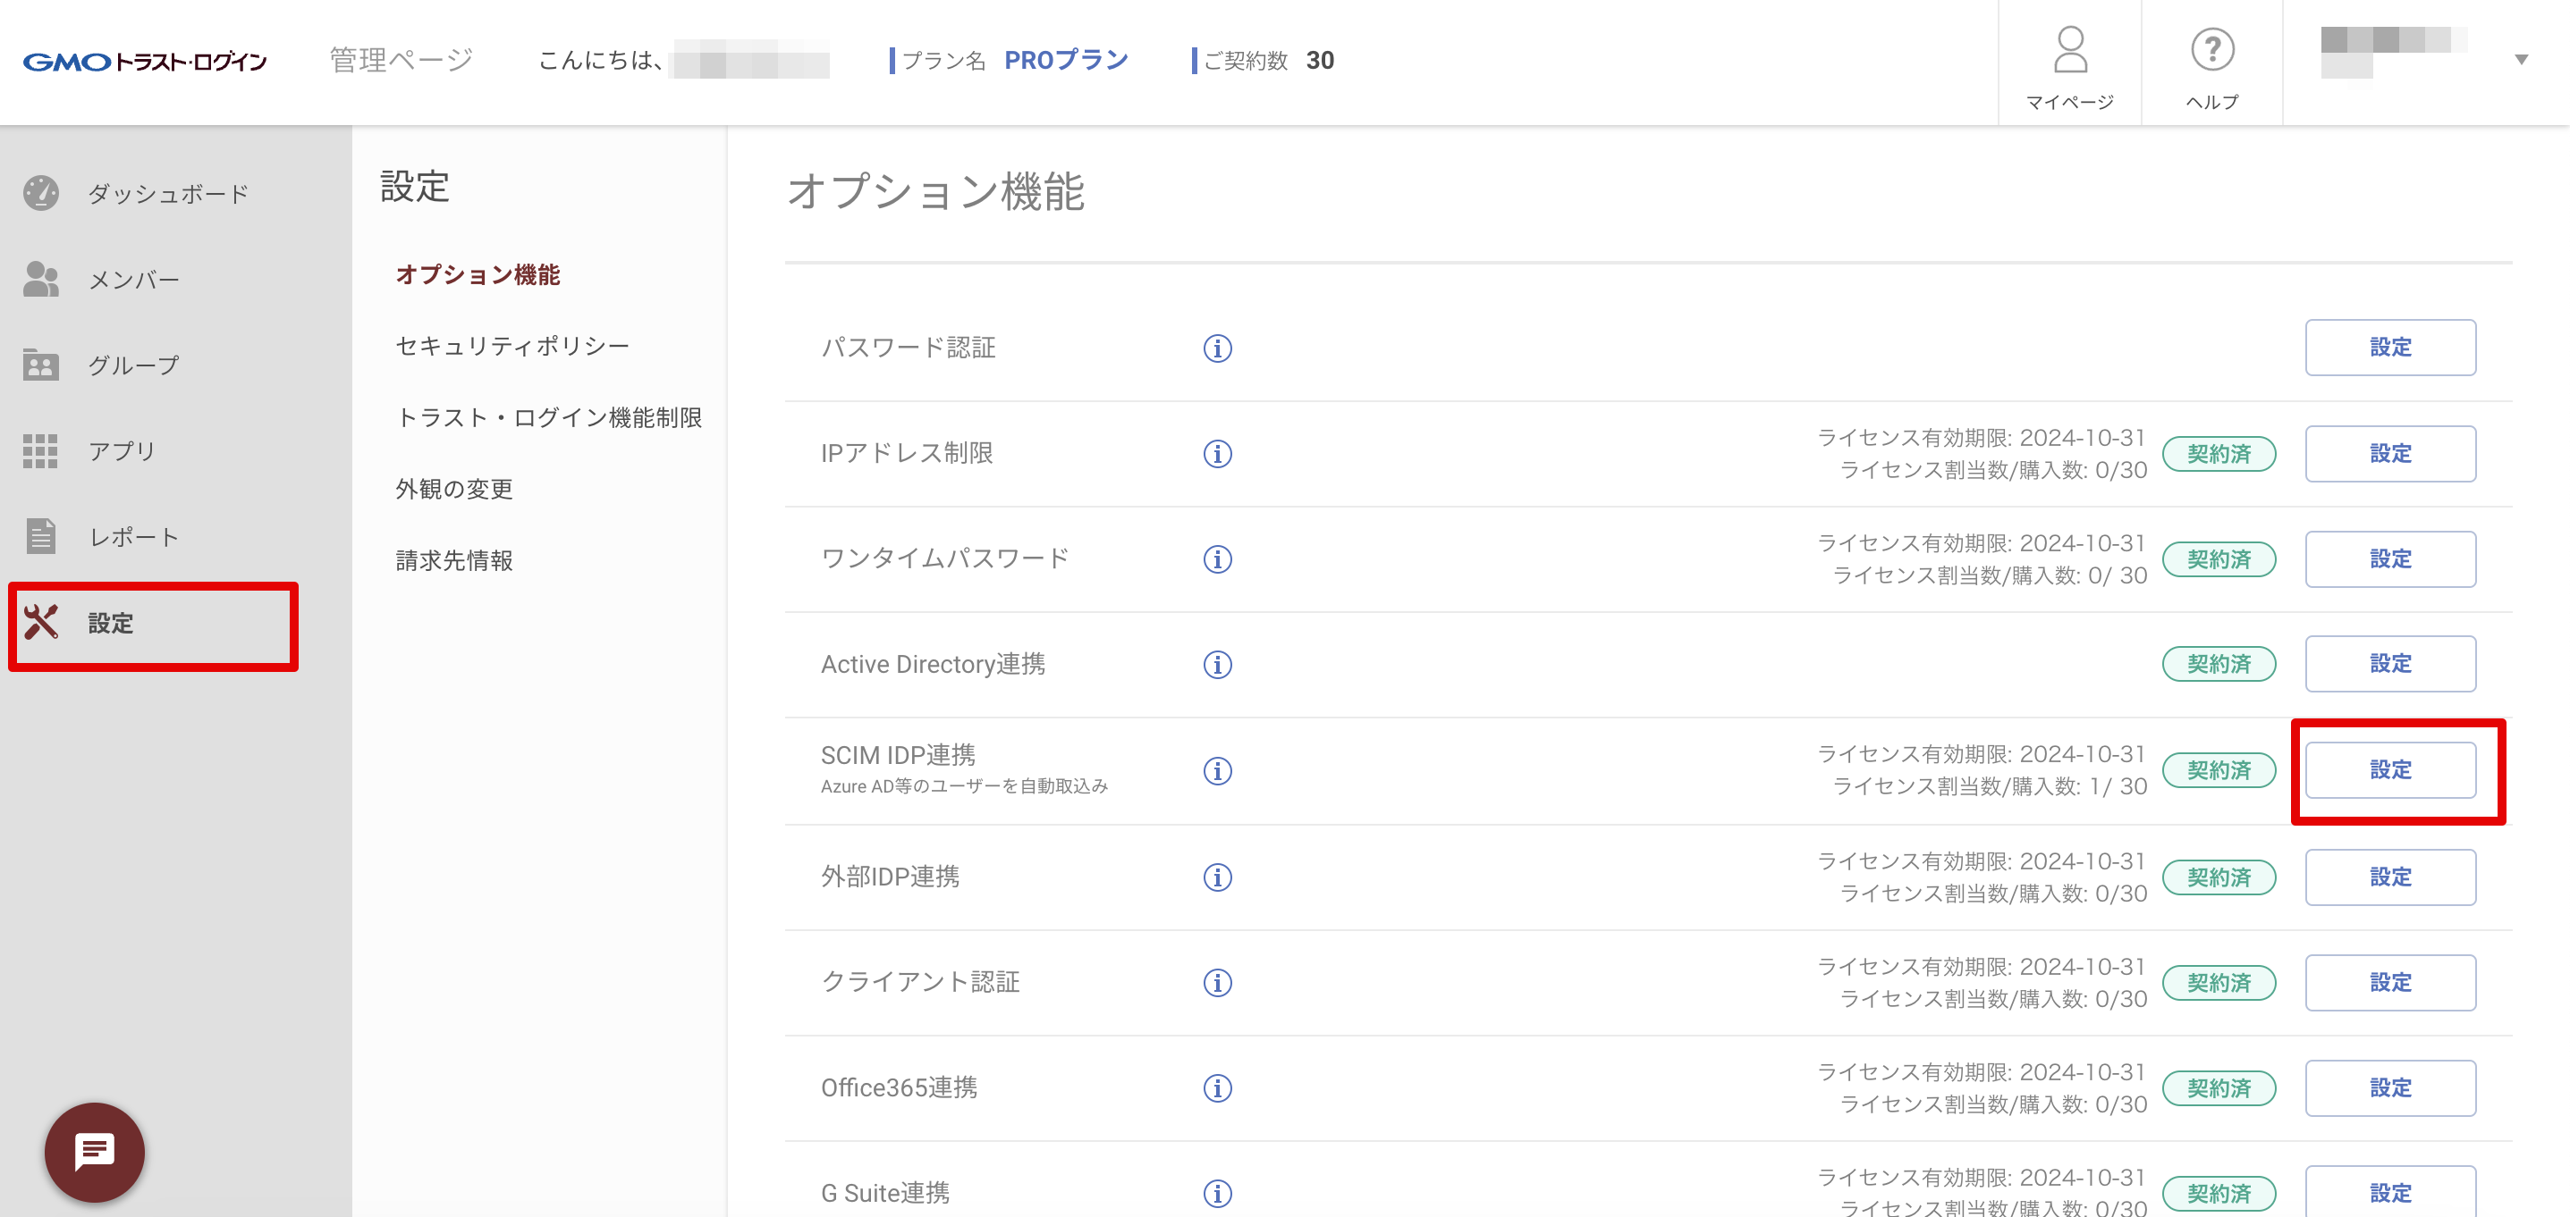Select トラスト・ログイン機能制限 in settings menu

549,417
